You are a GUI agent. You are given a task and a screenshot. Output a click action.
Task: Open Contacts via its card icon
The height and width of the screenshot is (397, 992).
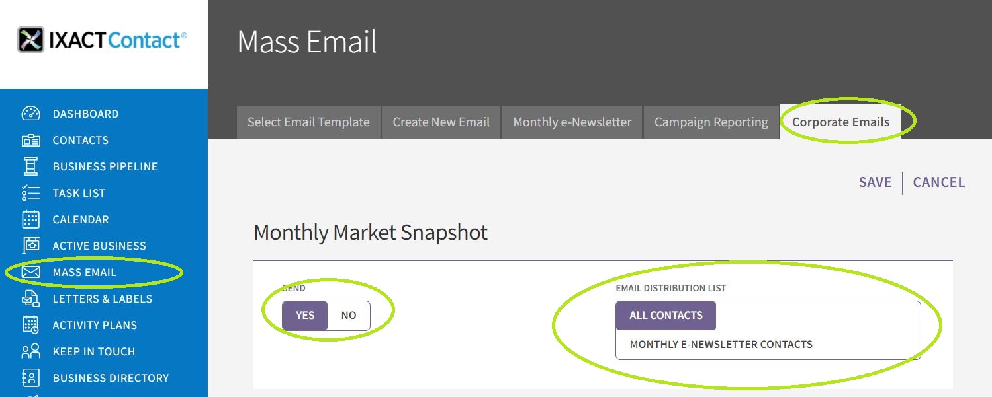tap(31, 140)
